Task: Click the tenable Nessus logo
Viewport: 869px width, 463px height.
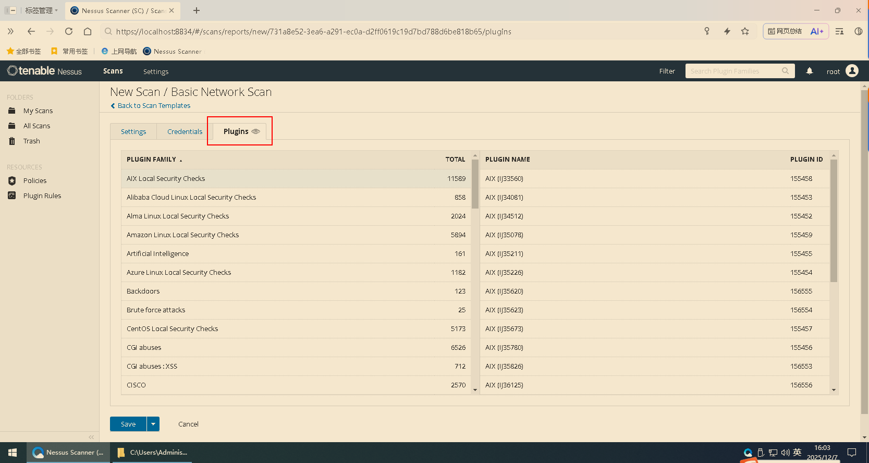Action: (45, 71)
